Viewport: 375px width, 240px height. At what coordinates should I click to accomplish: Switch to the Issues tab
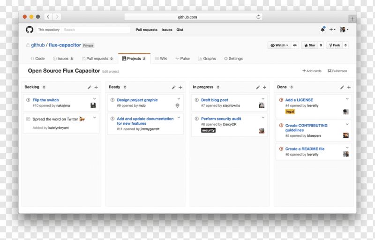[63, 59]
